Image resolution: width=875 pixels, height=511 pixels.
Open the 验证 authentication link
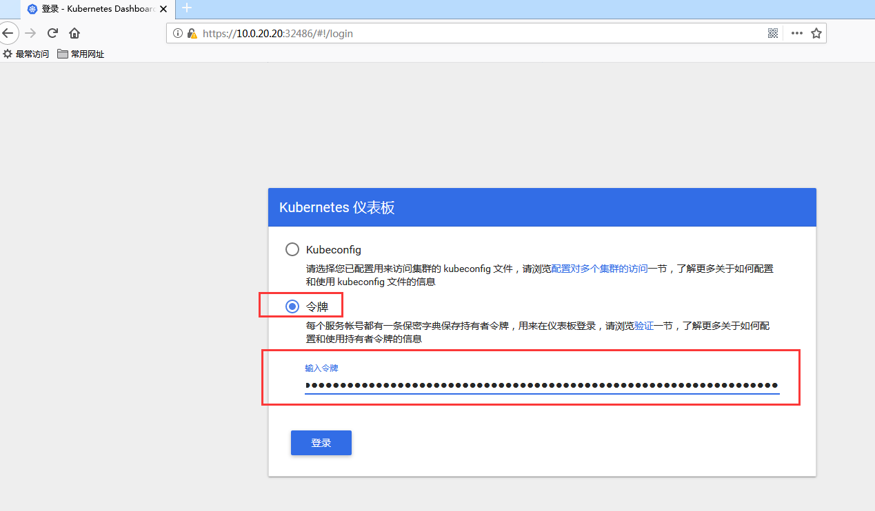point(644,326)
